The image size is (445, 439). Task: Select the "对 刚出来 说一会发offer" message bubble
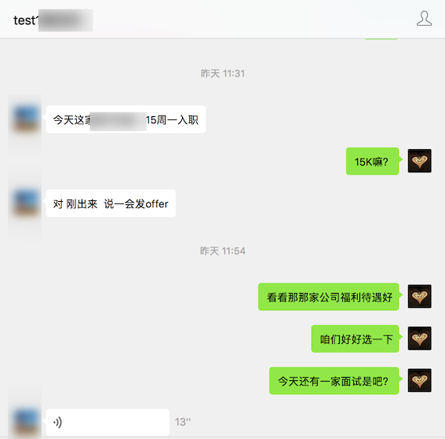click(x=111, y=203)
